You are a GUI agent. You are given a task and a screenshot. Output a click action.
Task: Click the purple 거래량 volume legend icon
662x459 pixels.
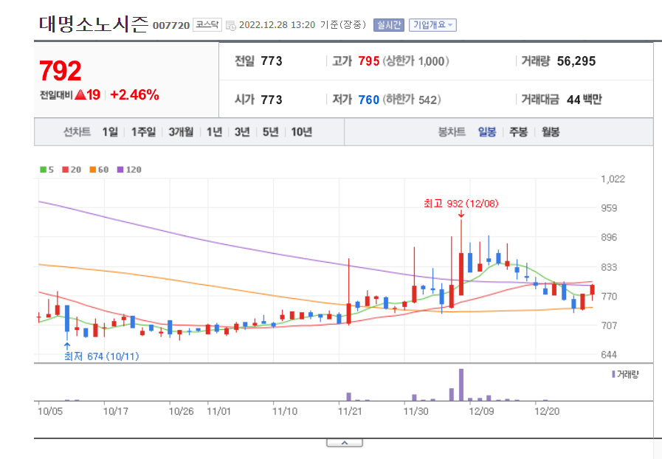coord(613,374)
